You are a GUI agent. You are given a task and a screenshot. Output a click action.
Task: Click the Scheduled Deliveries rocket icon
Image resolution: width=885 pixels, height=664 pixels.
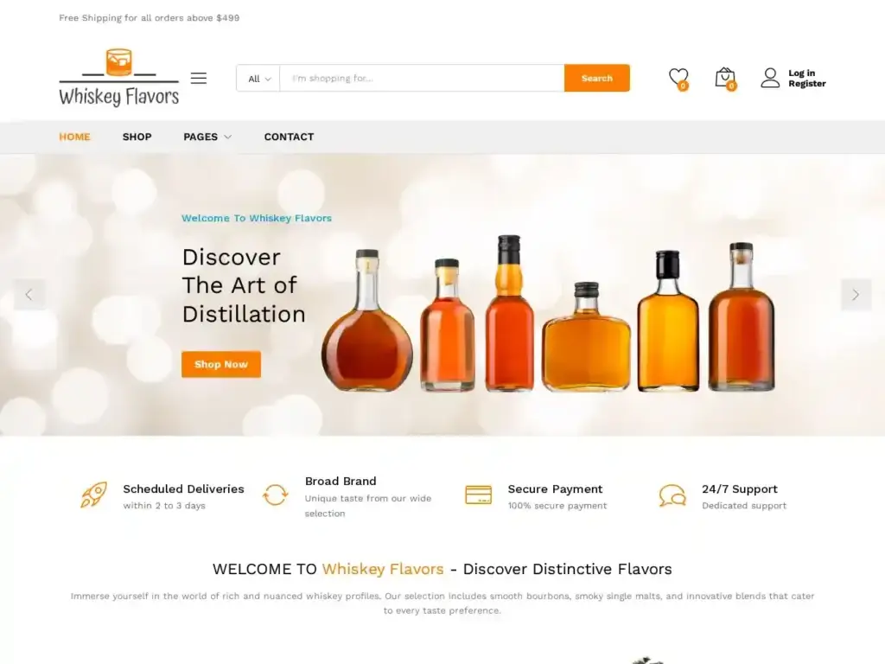92,495
